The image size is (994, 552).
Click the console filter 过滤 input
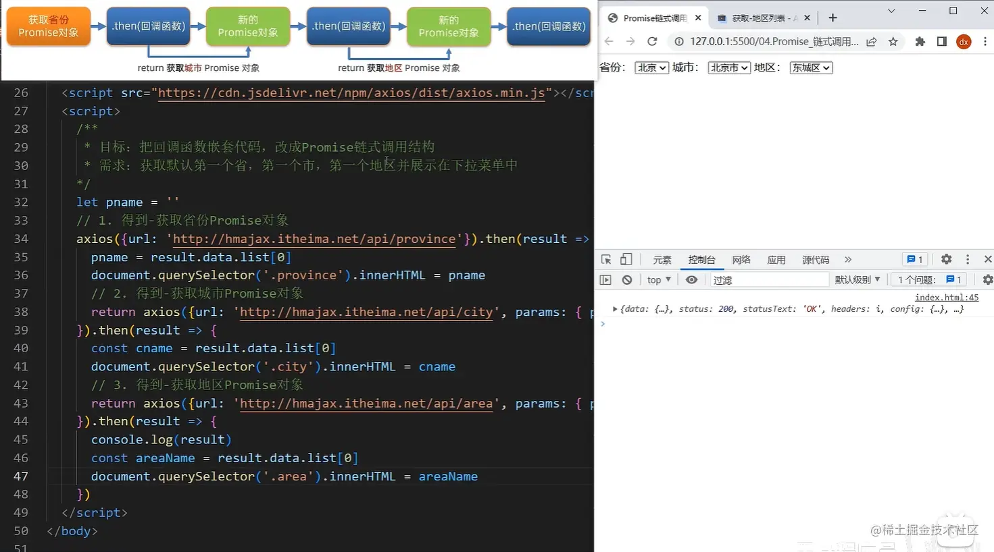coord(768,279)
